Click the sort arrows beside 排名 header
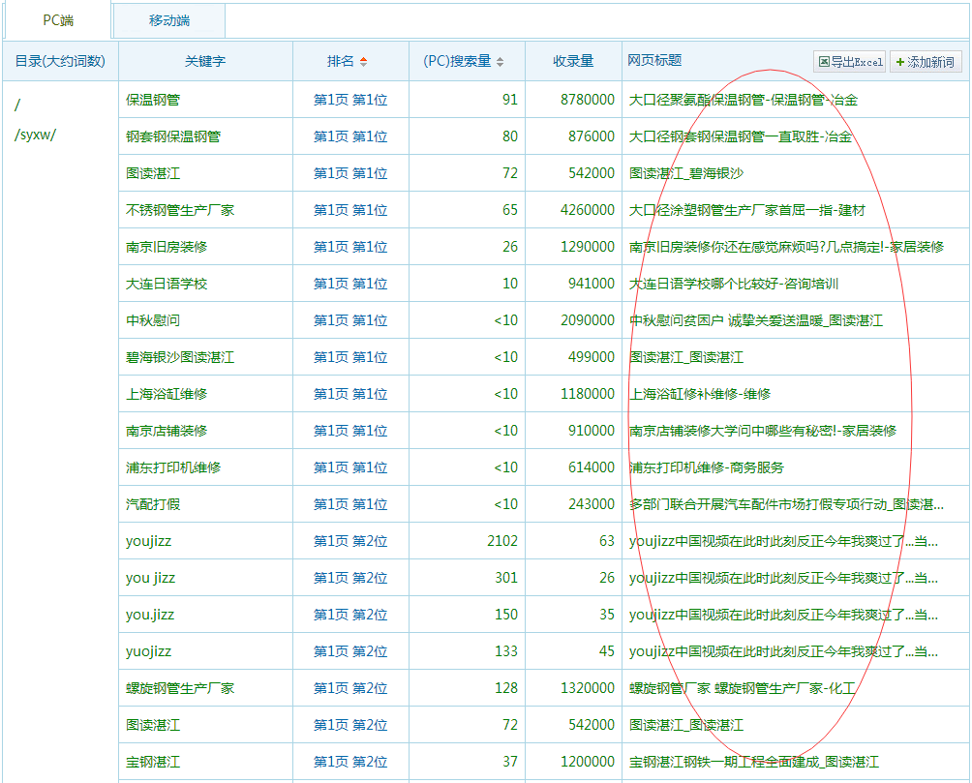The image size is (972, 783). [x=363, y=62]
